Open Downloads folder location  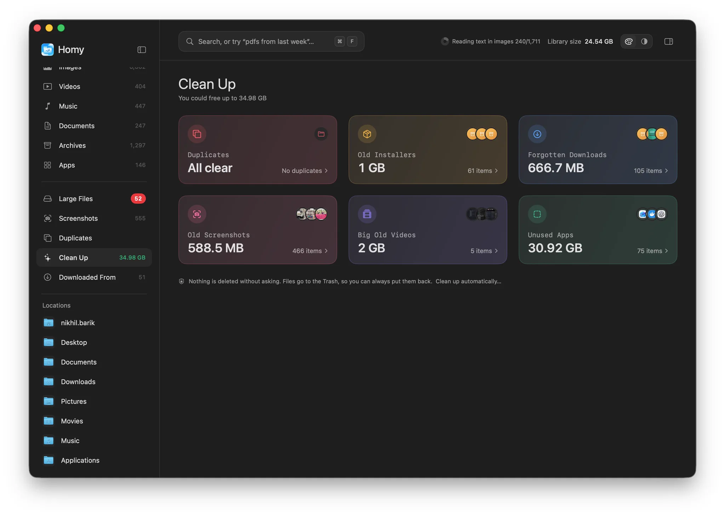tap(94, 382)
